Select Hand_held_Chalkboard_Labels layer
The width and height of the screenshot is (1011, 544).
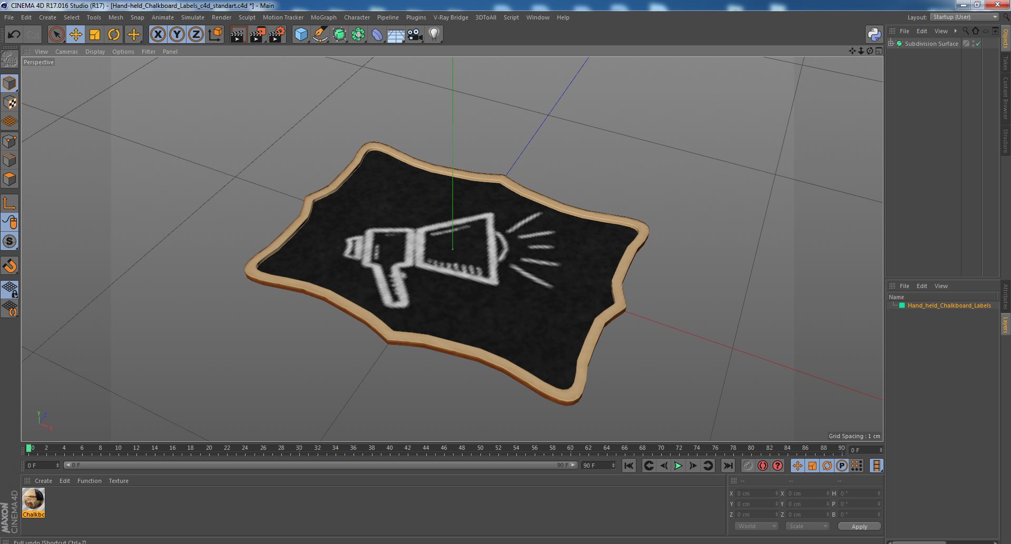(949, 305)
